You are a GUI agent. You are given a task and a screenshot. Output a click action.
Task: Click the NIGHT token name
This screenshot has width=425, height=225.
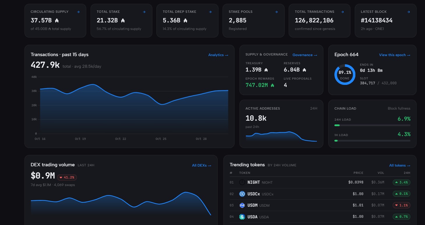tap(254, 182)
